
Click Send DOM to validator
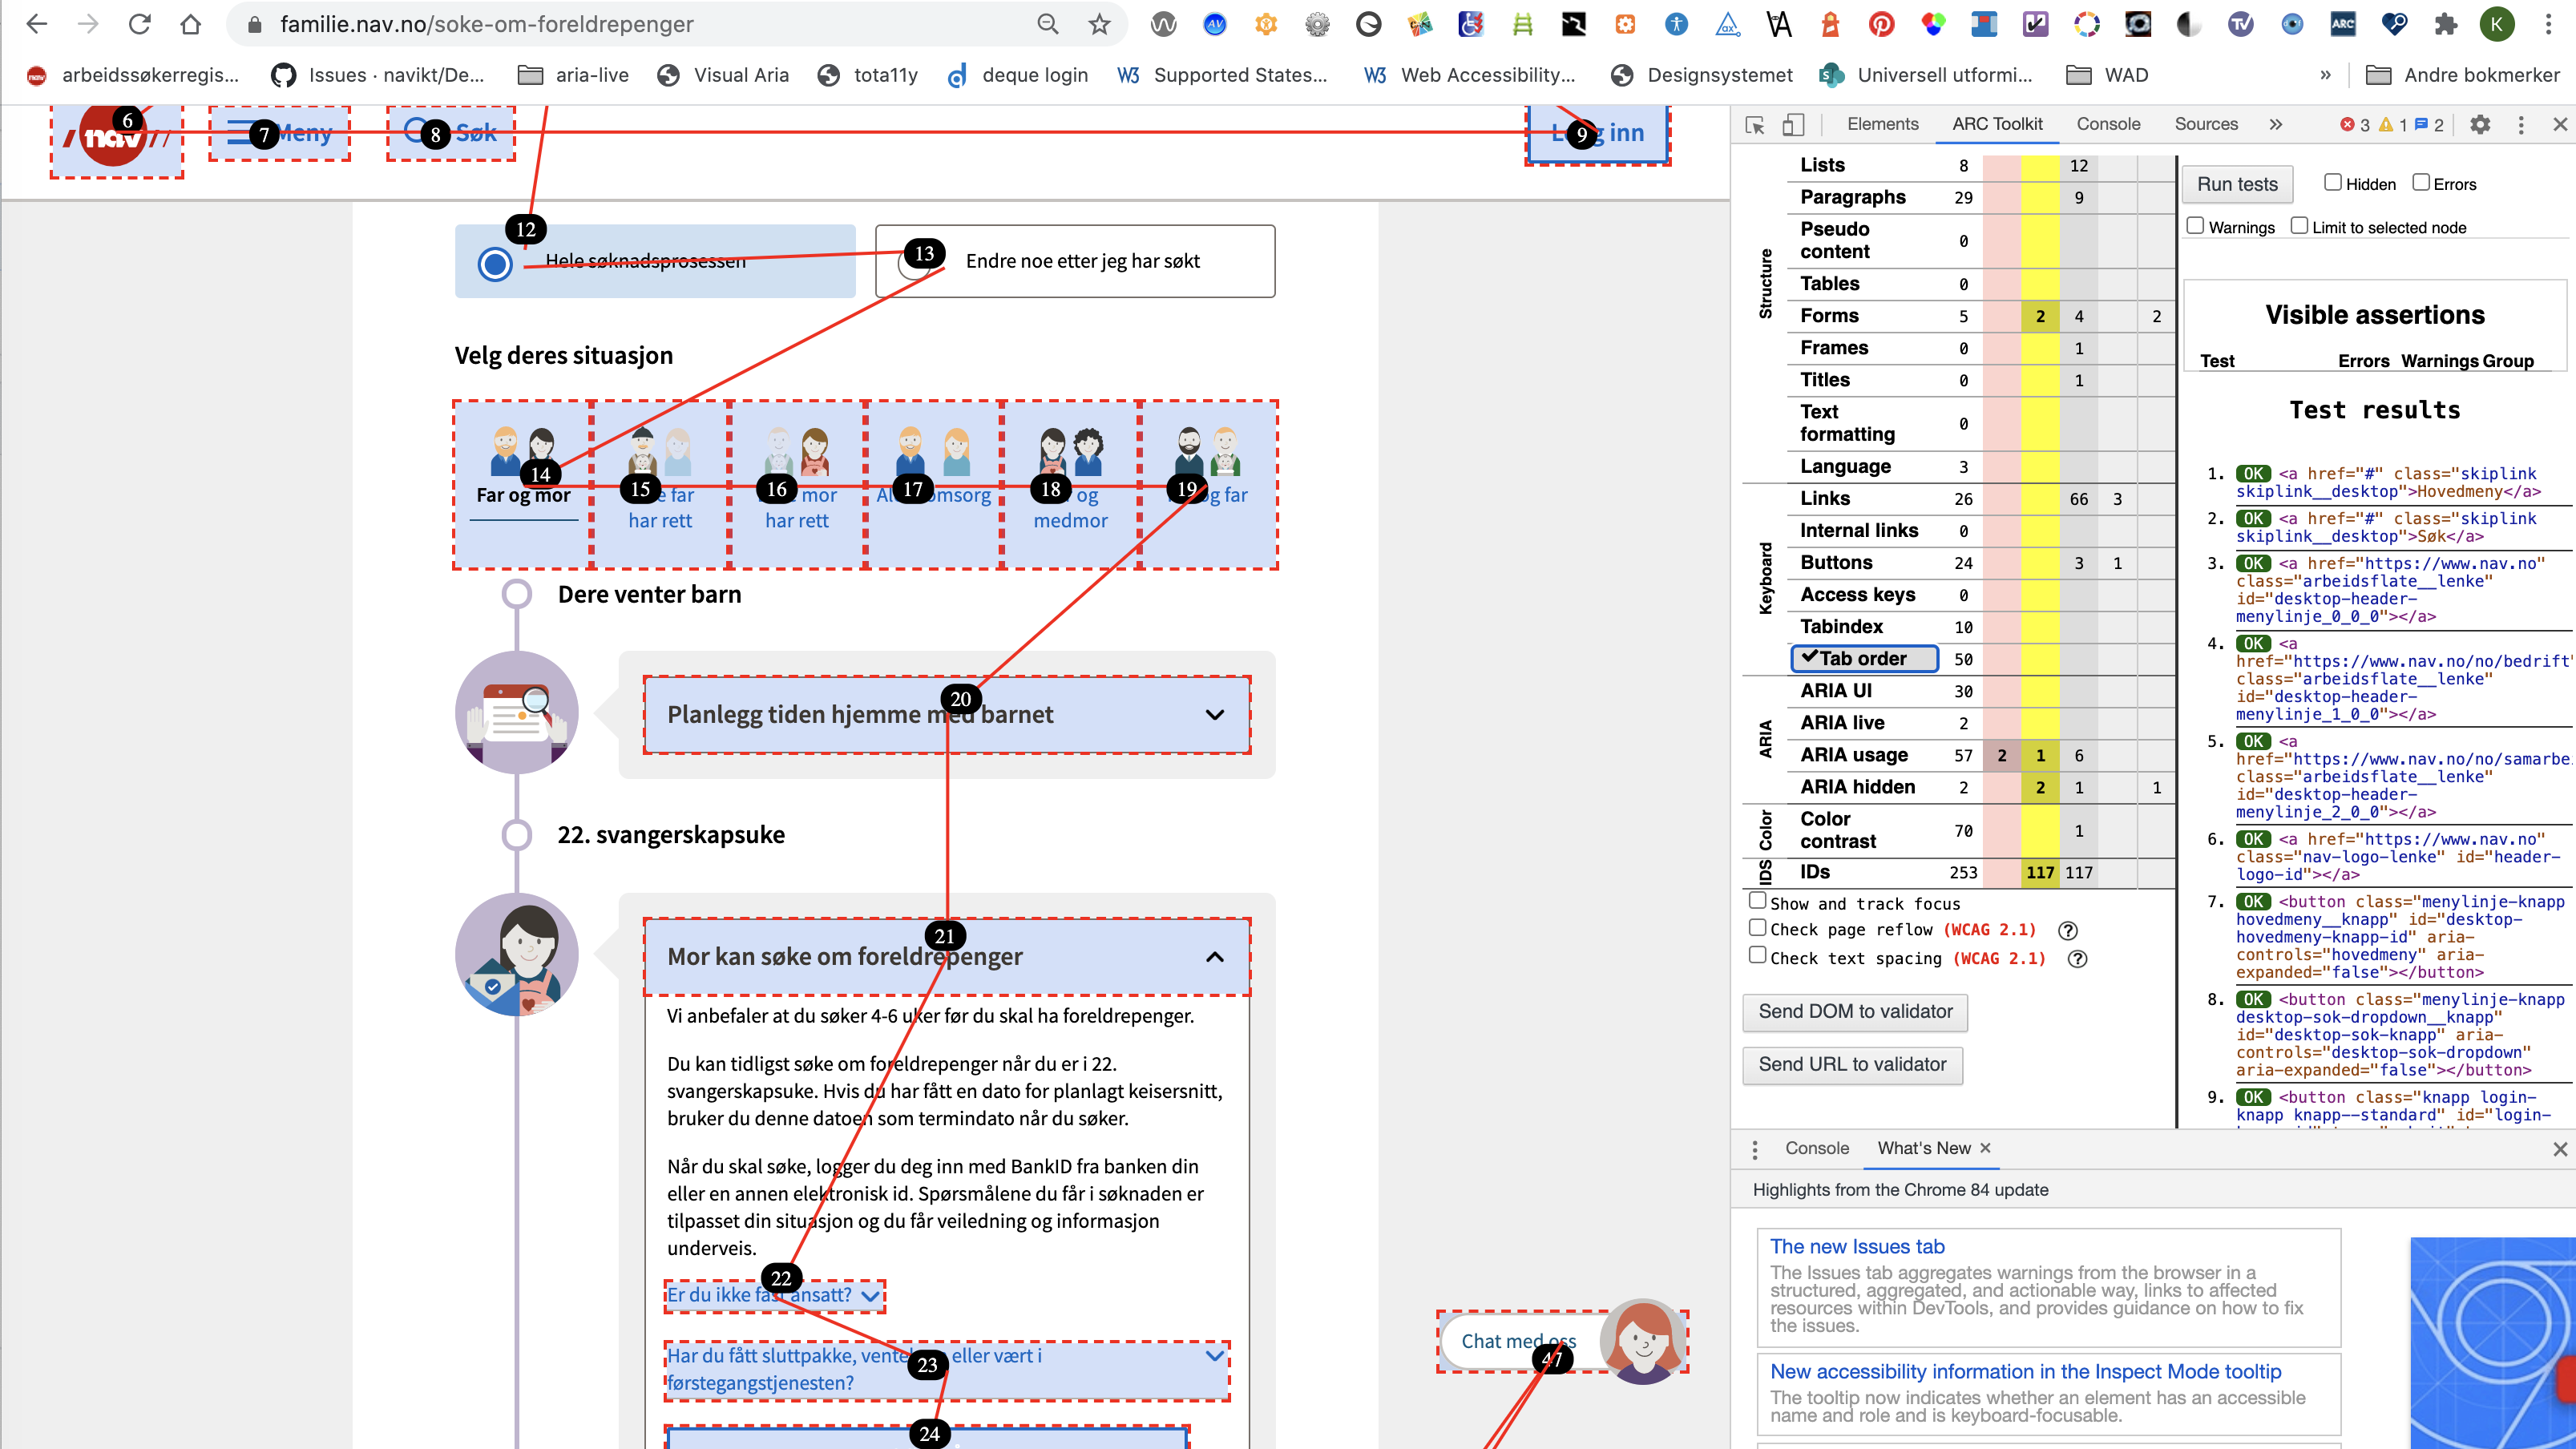[x=1855, y=1012]
